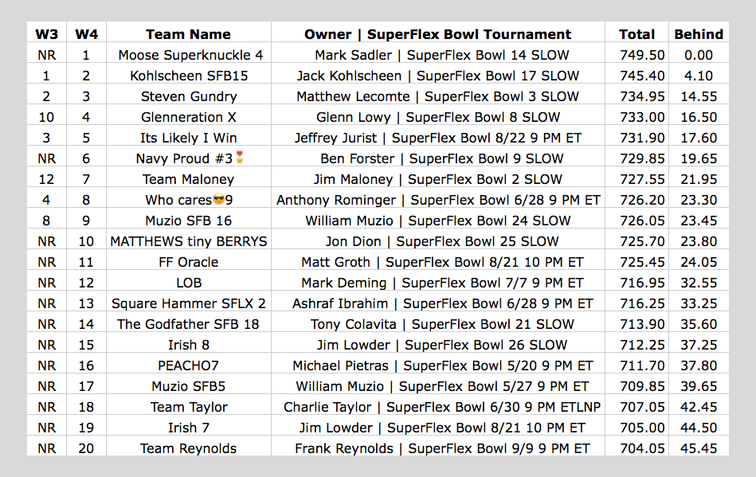Click the sunglasses emoji in Who cares 9
The image size is (756, 477).
click(x=218, y=199)
